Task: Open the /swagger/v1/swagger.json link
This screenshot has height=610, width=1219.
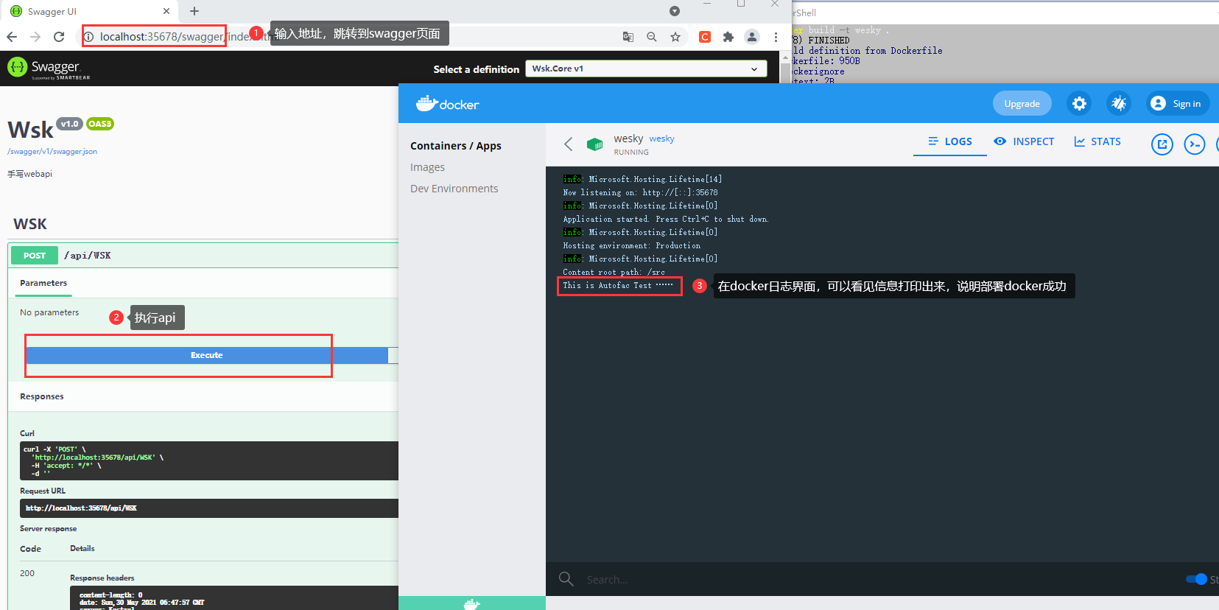Action: coord(52,152)
